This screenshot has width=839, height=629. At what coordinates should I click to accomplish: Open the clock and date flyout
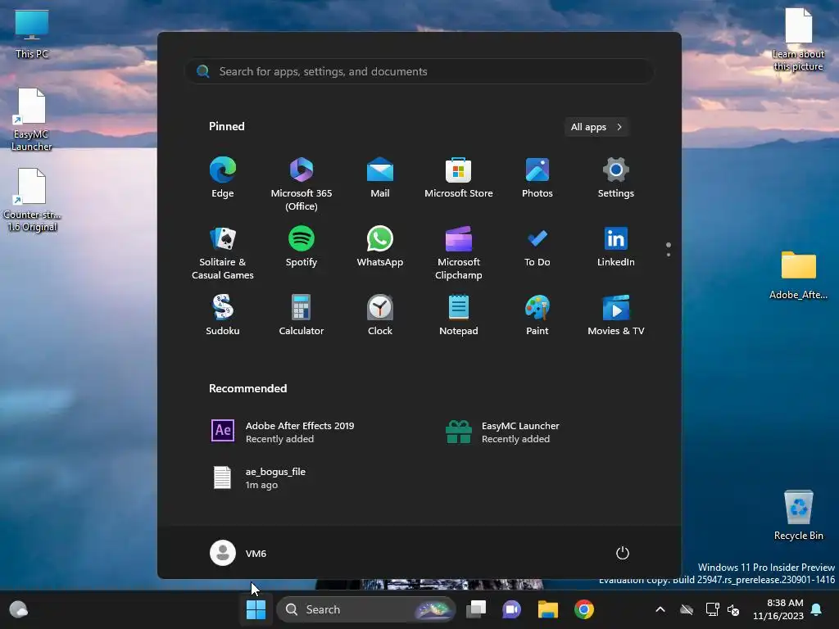click(778, 609)
